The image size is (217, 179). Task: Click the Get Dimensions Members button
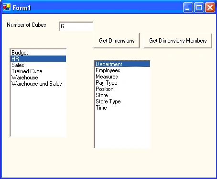coord(178,41)
